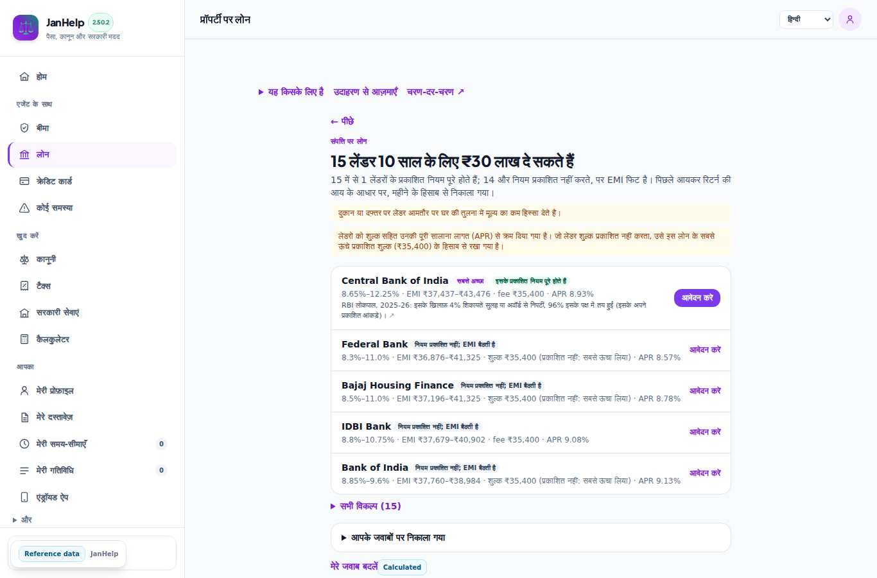Click the JanHelp scales logo icon
This screenshot has width=877, height=578.
click(26, 28)
